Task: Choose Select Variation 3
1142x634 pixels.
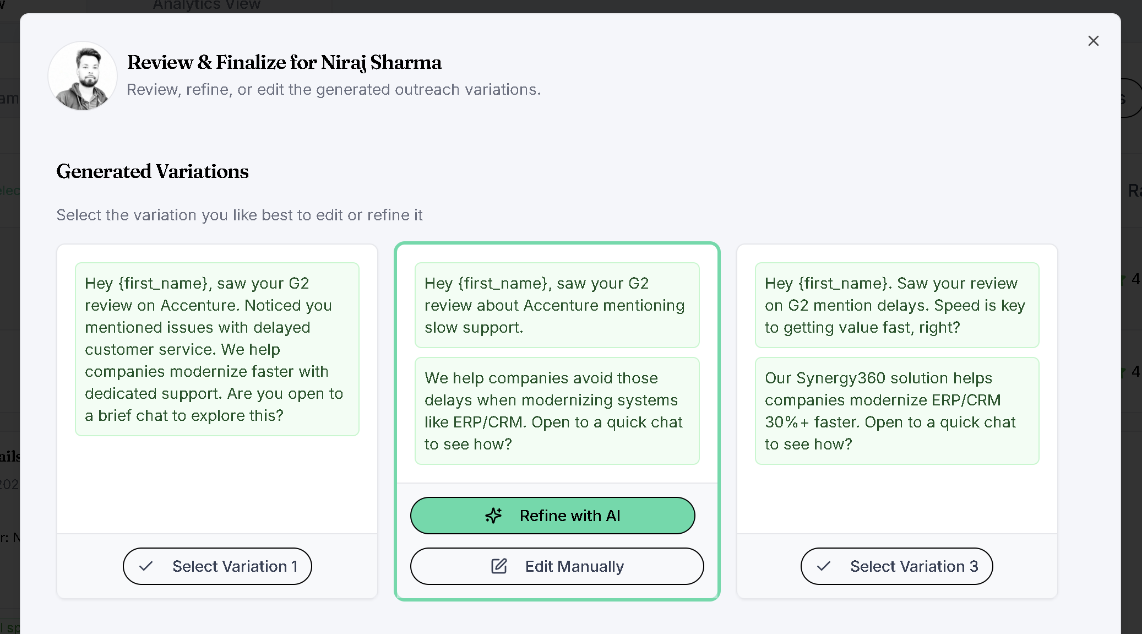Action: tap(896, 566)
